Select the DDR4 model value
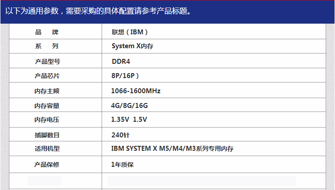The height and width of the screenshot is (190, 335). coord(121,62)
